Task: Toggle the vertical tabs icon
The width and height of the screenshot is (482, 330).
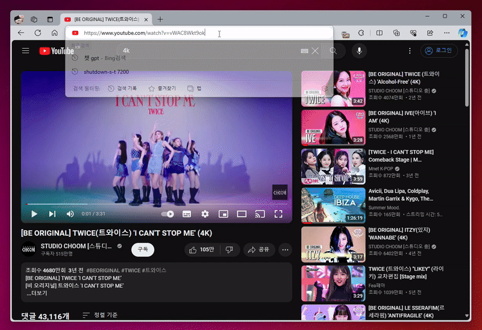Action: [50, 19]
